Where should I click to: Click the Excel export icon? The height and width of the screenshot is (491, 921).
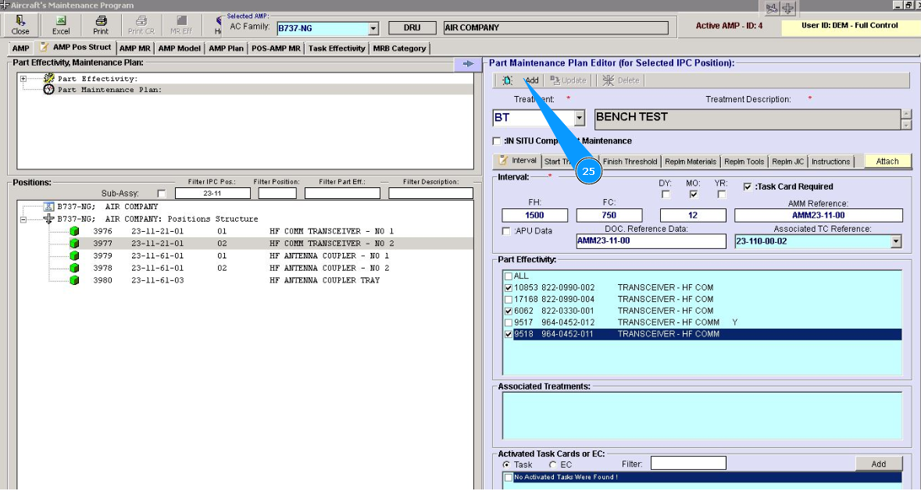coord(61,21)
